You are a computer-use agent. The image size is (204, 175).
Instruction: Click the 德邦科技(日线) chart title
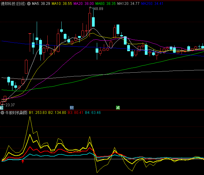13,4
